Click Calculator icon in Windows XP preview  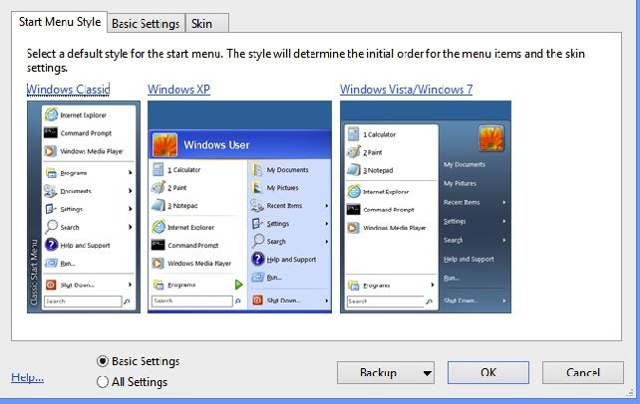pyautogui.click(x=158, y=169)
